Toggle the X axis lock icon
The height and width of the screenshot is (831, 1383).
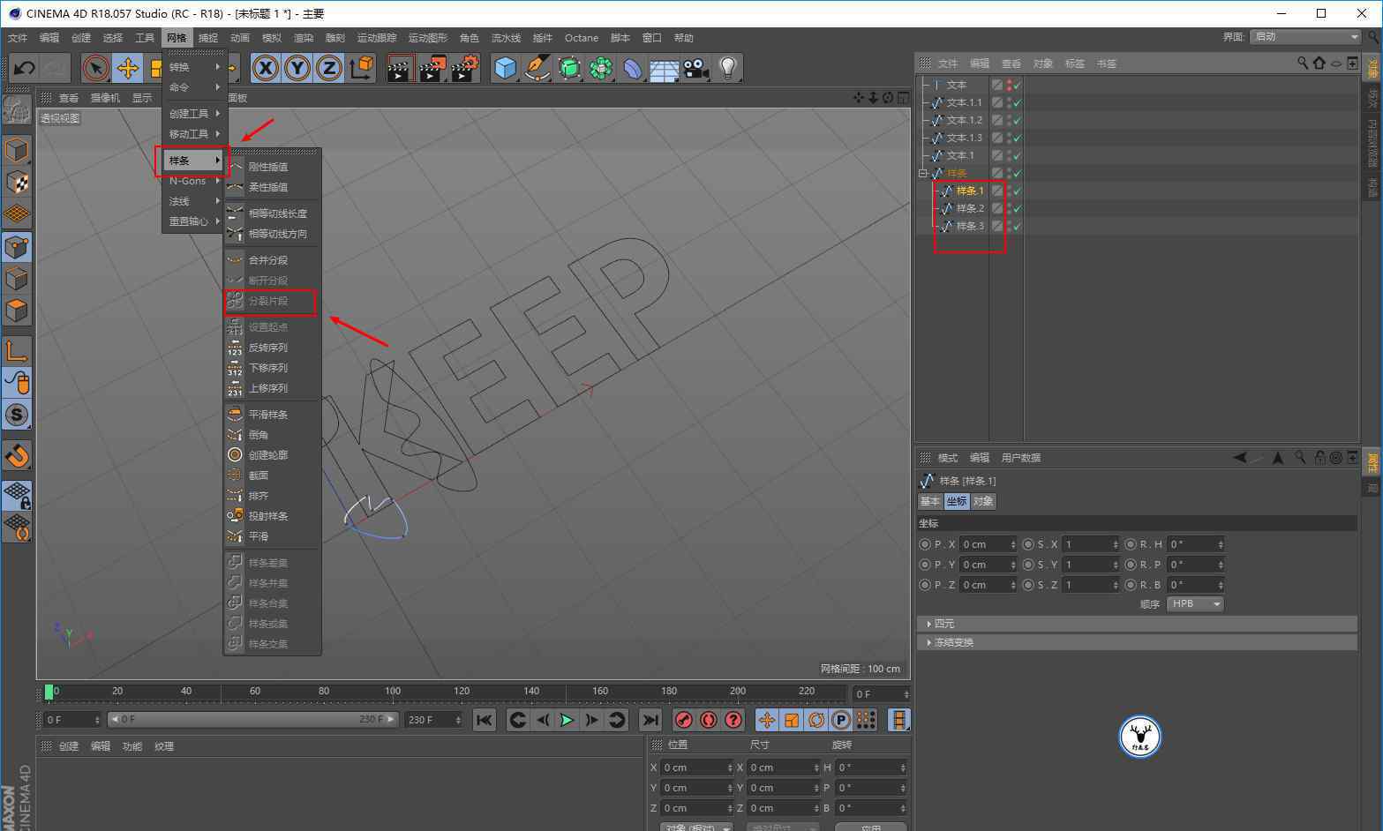pyautogui.click(x=266, y=68)
